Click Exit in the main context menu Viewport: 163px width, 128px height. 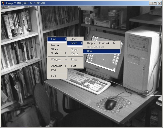(57, 76)
